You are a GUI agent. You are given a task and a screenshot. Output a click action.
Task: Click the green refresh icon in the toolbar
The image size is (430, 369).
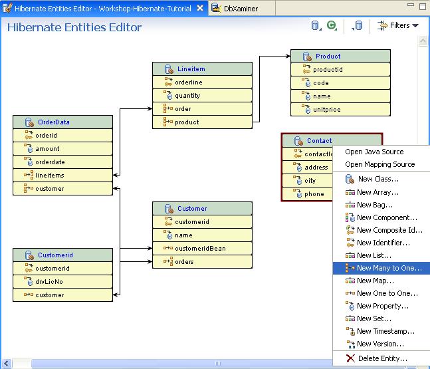[x=332, y=26]
